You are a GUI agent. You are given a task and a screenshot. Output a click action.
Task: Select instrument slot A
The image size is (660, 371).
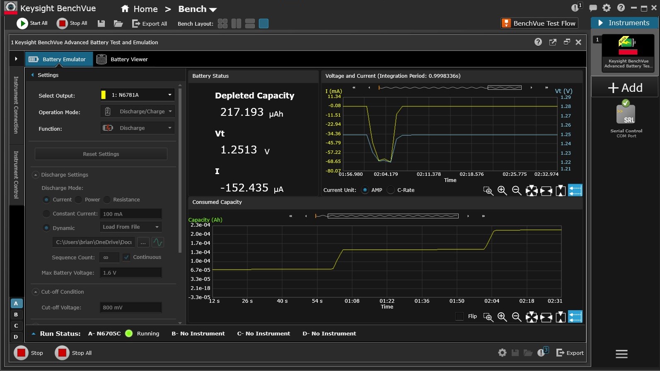16,304
